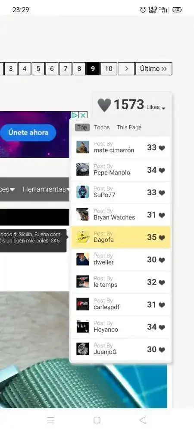194x432 pixels.
Task: Tap the large heart icon beside 1573
Action: (x=104, y=105)
